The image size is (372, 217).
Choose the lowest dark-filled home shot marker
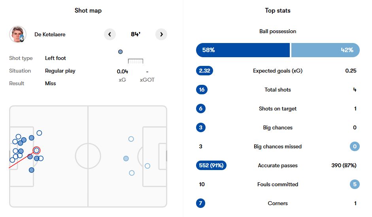point(32,170)
